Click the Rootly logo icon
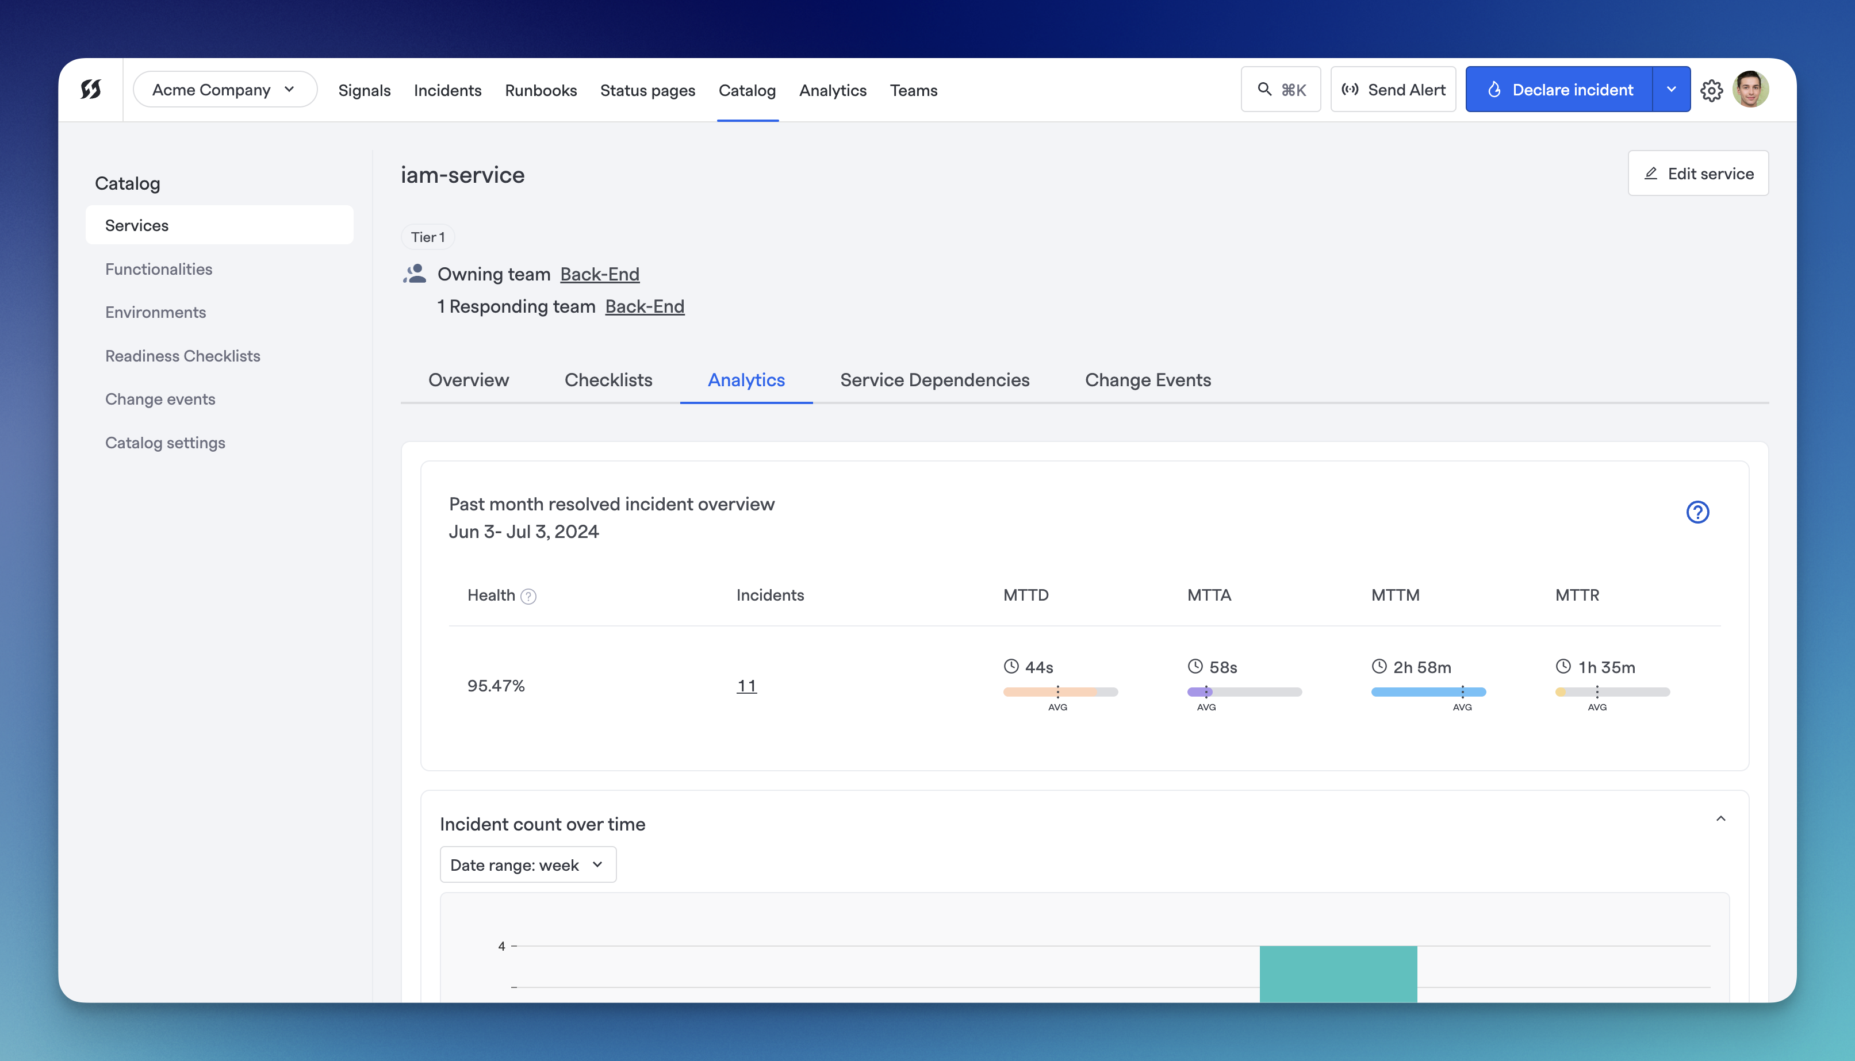The width and height of the screenshot is (1855, 1061). pyautogui.click(x=90, y=90)
